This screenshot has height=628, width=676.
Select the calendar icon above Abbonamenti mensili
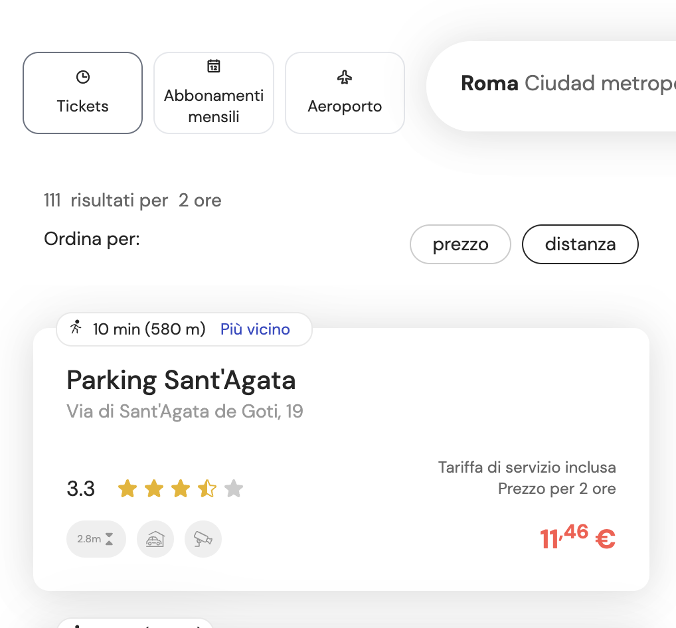[x=213, y=67]
